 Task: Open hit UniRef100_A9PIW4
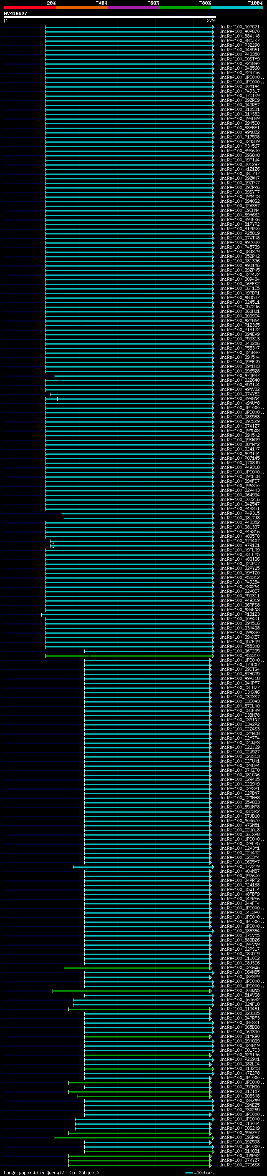239,160
